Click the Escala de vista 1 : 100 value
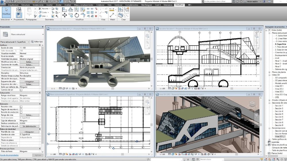 click(29, 48)
